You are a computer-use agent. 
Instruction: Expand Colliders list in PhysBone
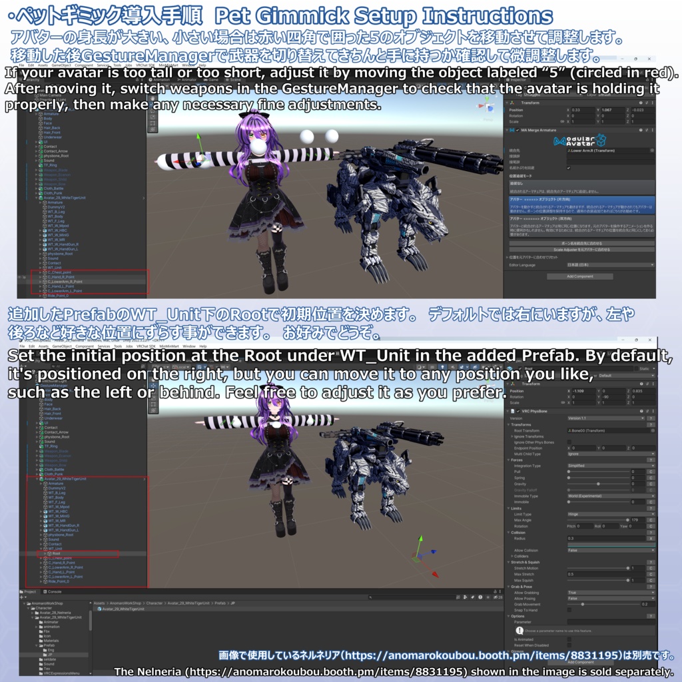coord(512,556)
